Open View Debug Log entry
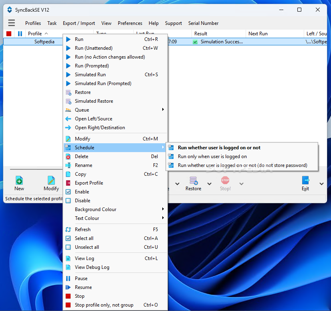Viewport: 331px width, 311px height. click(115, 267)
